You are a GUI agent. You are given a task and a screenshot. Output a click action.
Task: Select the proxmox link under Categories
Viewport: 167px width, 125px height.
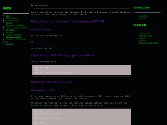143,16
